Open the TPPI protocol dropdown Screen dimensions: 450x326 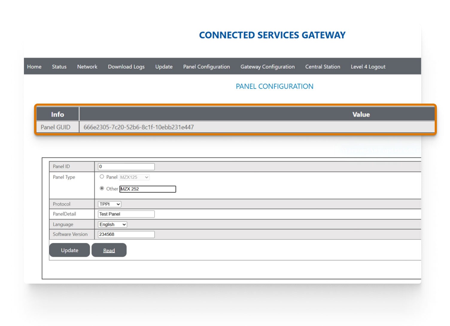click(110, 204)
